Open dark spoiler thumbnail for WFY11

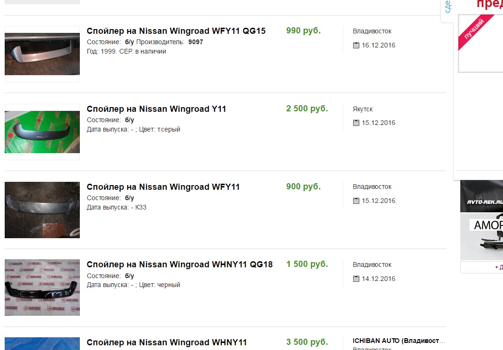[42, 210]
